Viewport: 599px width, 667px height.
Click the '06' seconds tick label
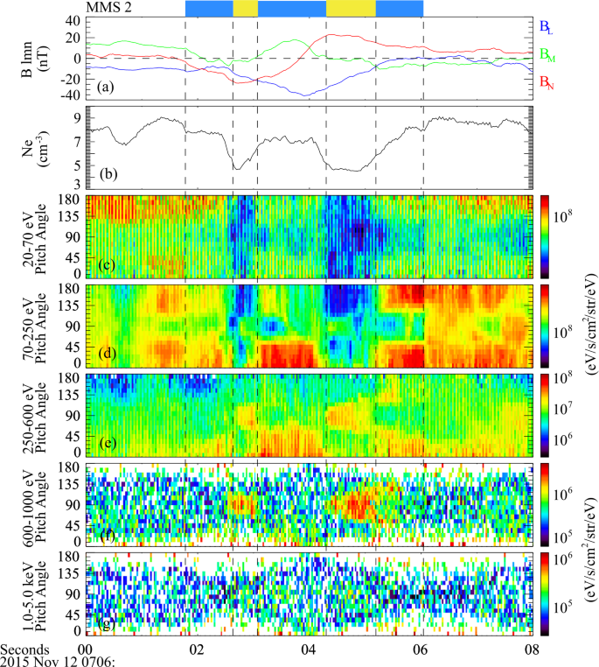pyautogui.click(x=421, y=649)
